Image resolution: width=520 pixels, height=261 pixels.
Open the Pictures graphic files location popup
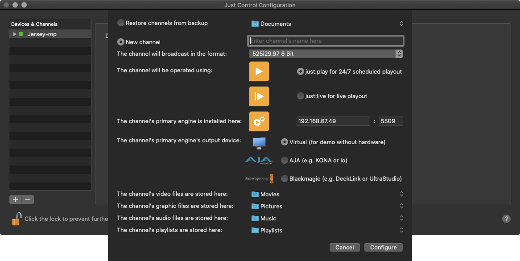pyautogui.click(x=327, y=206)
